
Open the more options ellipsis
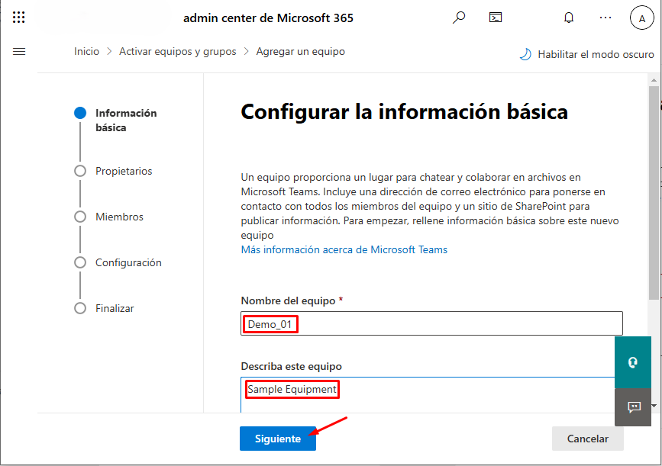pos(605,18)
